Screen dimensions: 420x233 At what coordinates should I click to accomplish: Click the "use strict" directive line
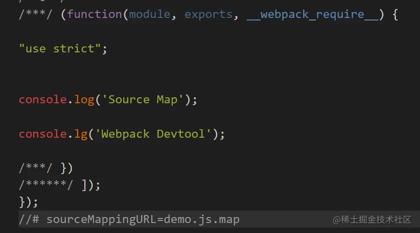tap(63, 49)
